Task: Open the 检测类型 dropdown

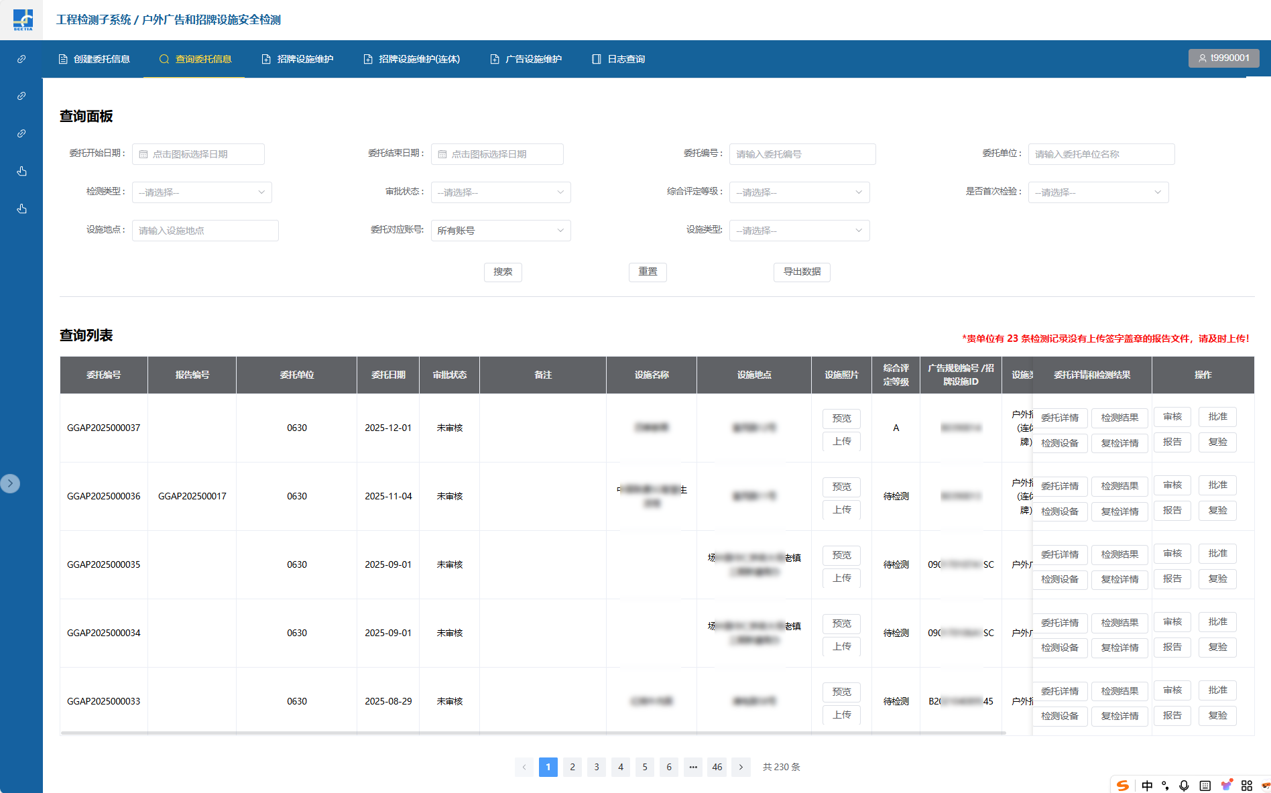Action: pos(202,192)
